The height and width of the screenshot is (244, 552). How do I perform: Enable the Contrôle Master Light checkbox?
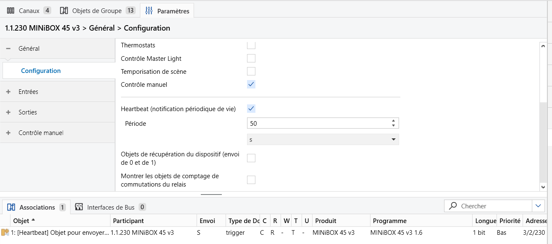click(x=251, y=58)
